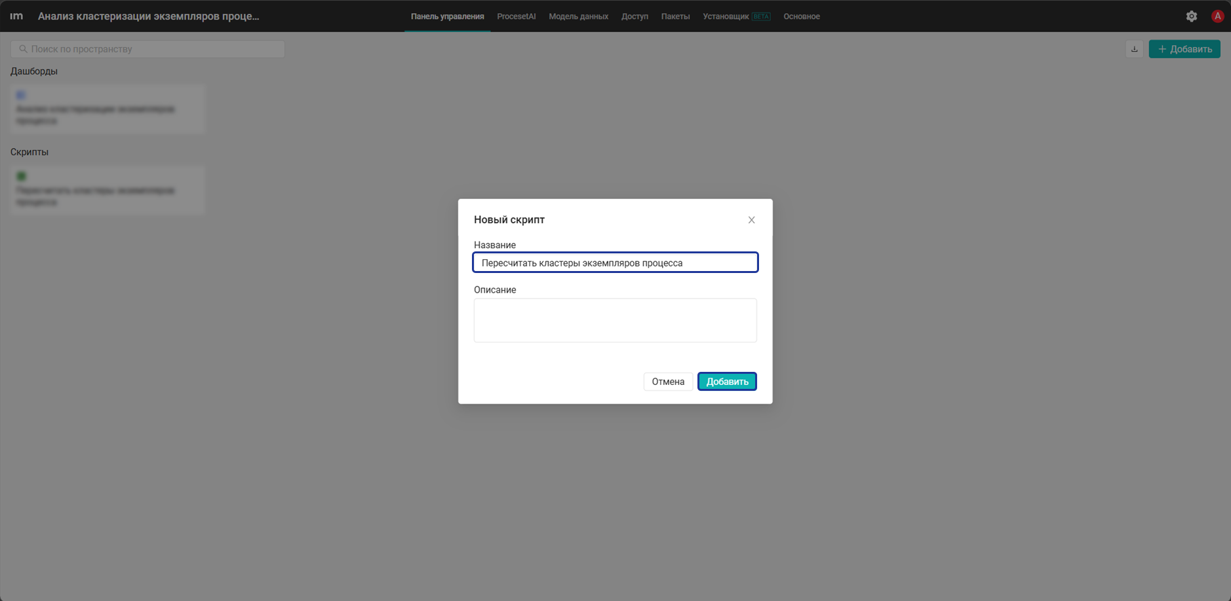Click the Поиск по пространству search field
The image size is (1231, 601).
(147, 49)
